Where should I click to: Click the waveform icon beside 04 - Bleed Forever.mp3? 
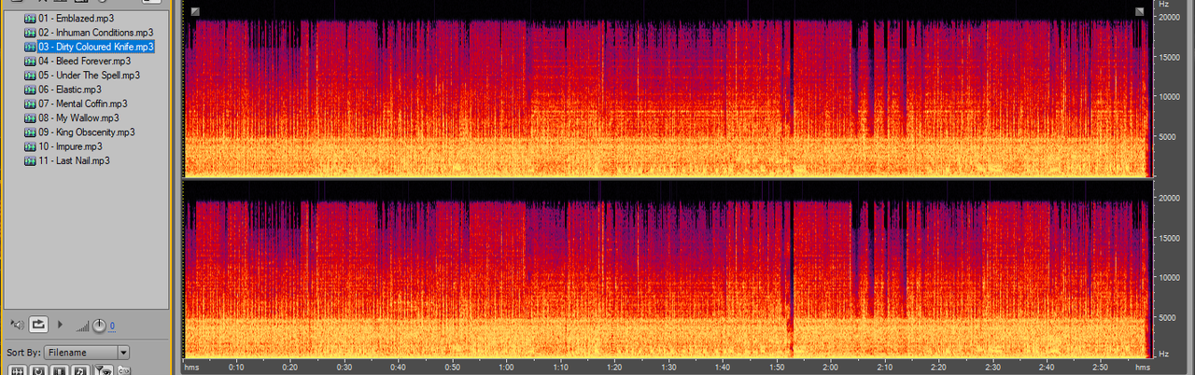point(31,61)
